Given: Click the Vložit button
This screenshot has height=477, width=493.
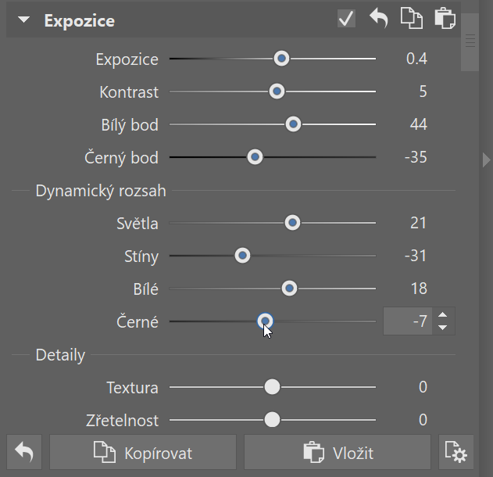Looking at the screenshot, I should [338, 452].
